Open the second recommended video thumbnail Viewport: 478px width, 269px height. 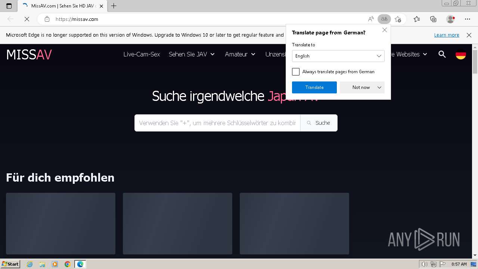click(x=177, y=223)
